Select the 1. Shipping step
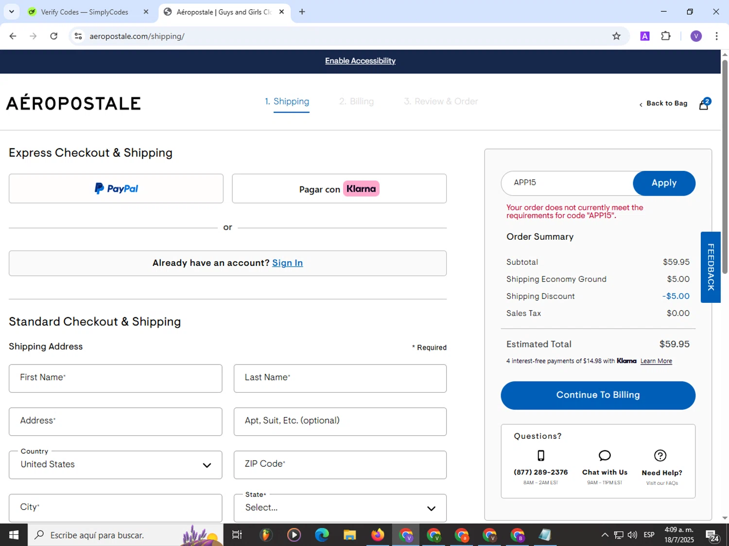729x546 pixels. 287,101
